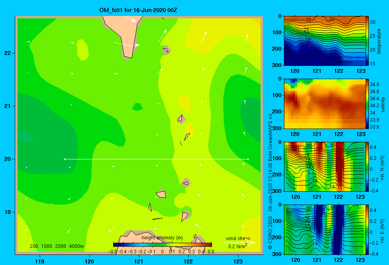This screenshot has width=389, height=265.
Task: Click the '100' depth tick of the salinity panel
Action: point(277,95)
